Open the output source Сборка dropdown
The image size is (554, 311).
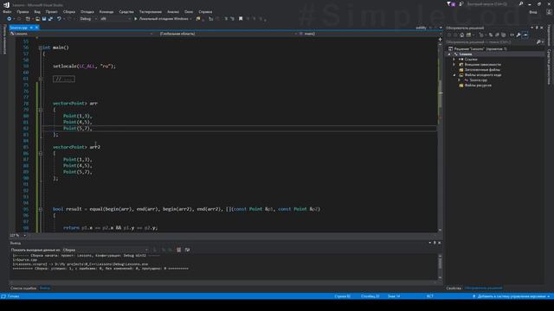(106, 250)
